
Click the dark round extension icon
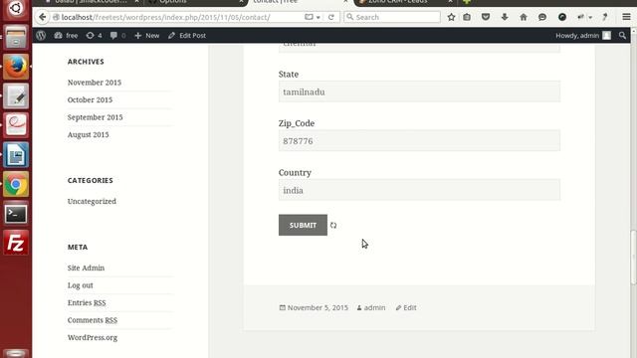[x=562, y=17]
